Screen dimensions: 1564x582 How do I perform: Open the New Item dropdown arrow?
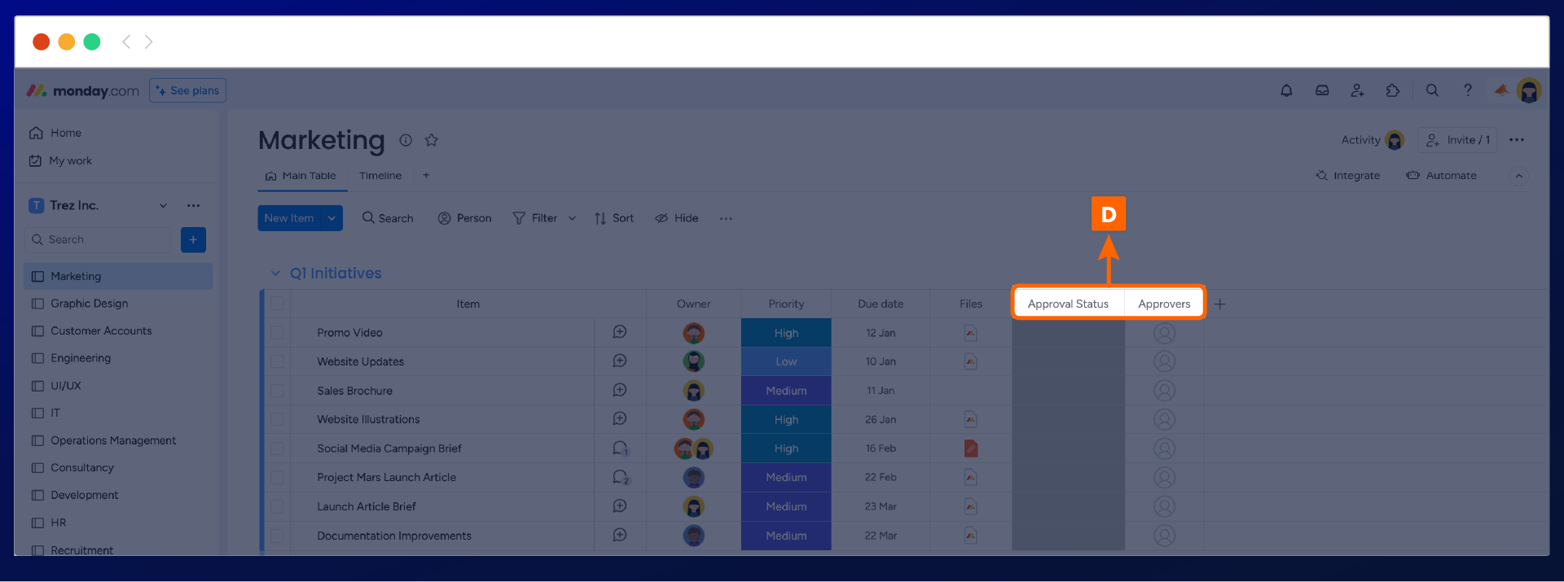click(332, 218)
